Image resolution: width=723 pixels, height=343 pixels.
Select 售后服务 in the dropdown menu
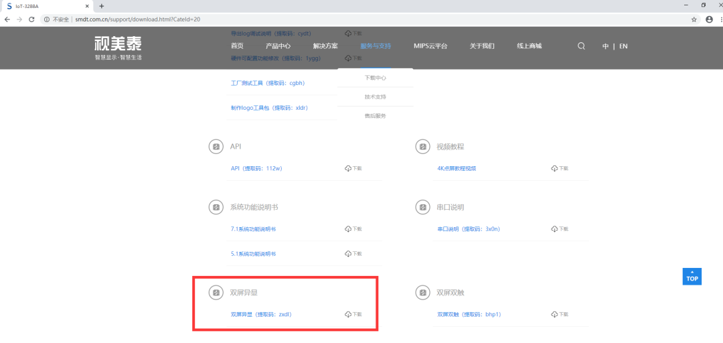click(376, 116)
